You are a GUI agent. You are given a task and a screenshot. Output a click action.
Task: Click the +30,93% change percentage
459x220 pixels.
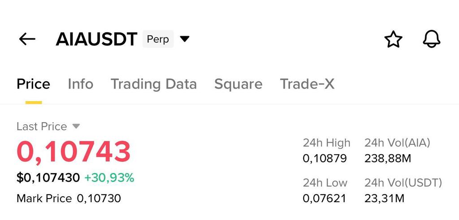pyautogui.click(x=109, y=178)
